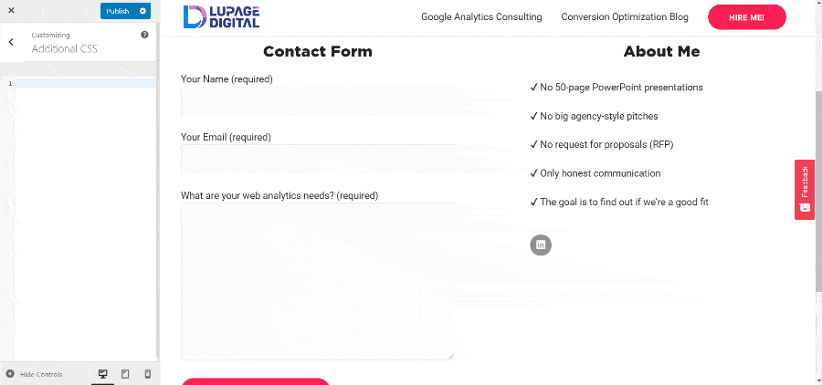This screenshot has height=385, width=822.
Task: Open publish settings gear icon
Action: point(142,11)
